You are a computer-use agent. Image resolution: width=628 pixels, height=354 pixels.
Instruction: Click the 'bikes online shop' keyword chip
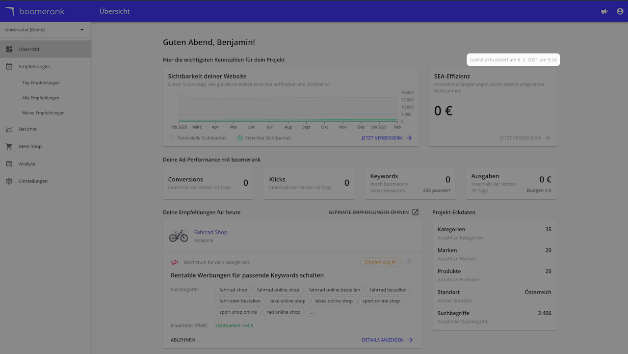[x=334, y=301]
